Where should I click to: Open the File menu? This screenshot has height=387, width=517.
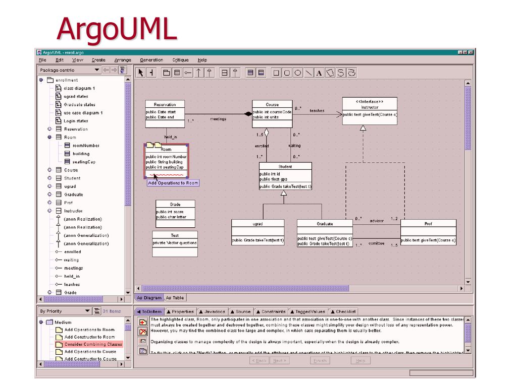(42, 60)
